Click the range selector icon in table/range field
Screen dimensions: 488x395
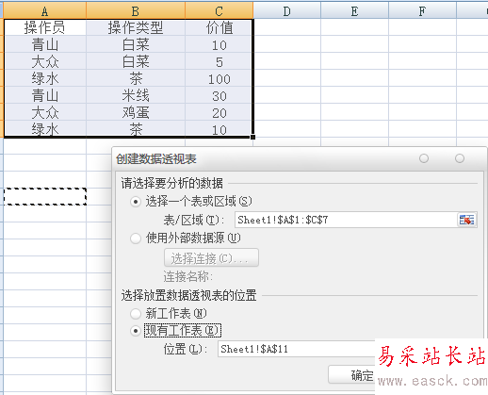(466, 220)
